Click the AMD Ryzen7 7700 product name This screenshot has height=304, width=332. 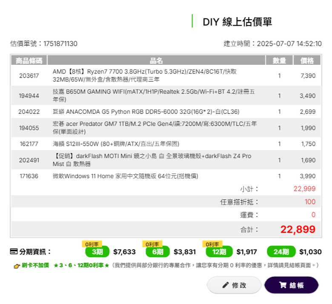pyautogui.click(x=145, y=75)
